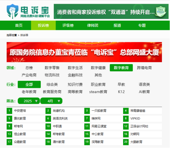The image size is (170, 148).
Task: Select the 数字生活 domain filter
Action: (75, 68)
